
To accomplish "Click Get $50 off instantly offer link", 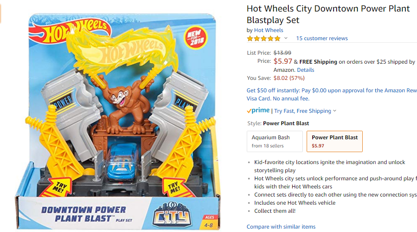I will pos(331,94).
